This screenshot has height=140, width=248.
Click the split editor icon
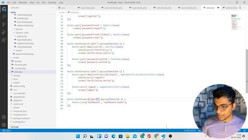pos(240,8)
